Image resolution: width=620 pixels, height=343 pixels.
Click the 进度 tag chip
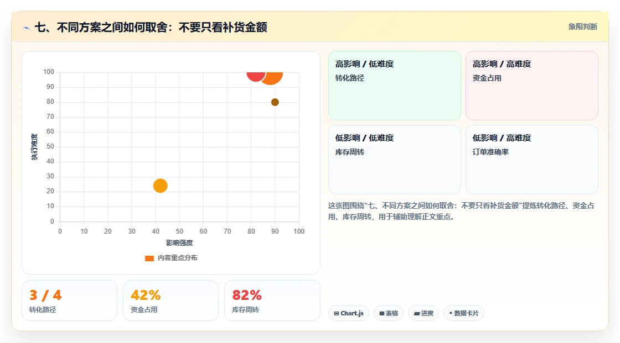tap(423, 313)
